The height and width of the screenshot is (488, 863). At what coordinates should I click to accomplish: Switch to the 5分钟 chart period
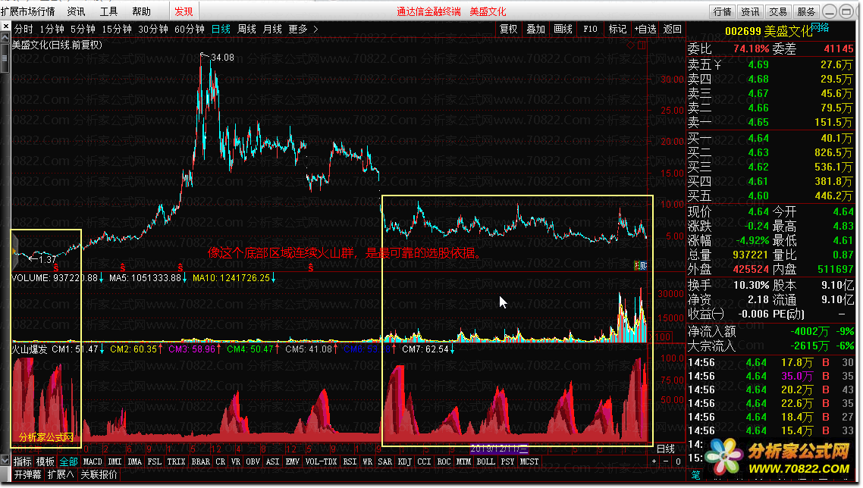[83, 29]
